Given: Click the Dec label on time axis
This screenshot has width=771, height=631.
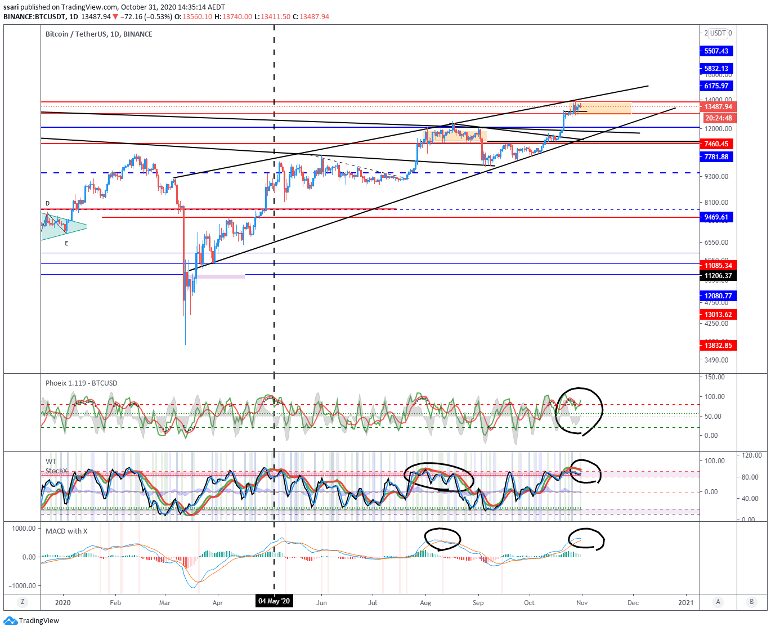Looking at the screenshot, I should (633, 602).
